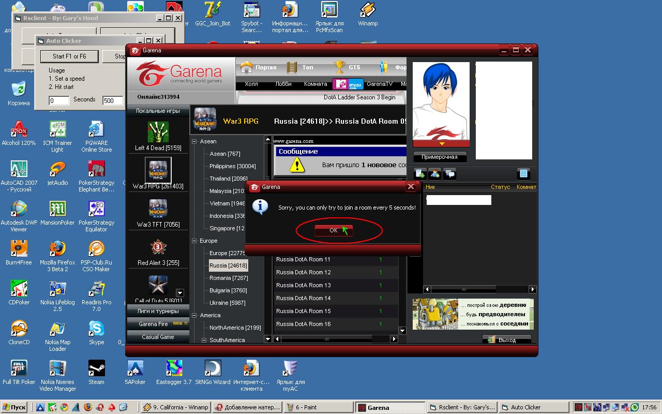This screenshot has width=662, height=414.
Task: Open Лиги и турниры section
Action: click(158, 311)
